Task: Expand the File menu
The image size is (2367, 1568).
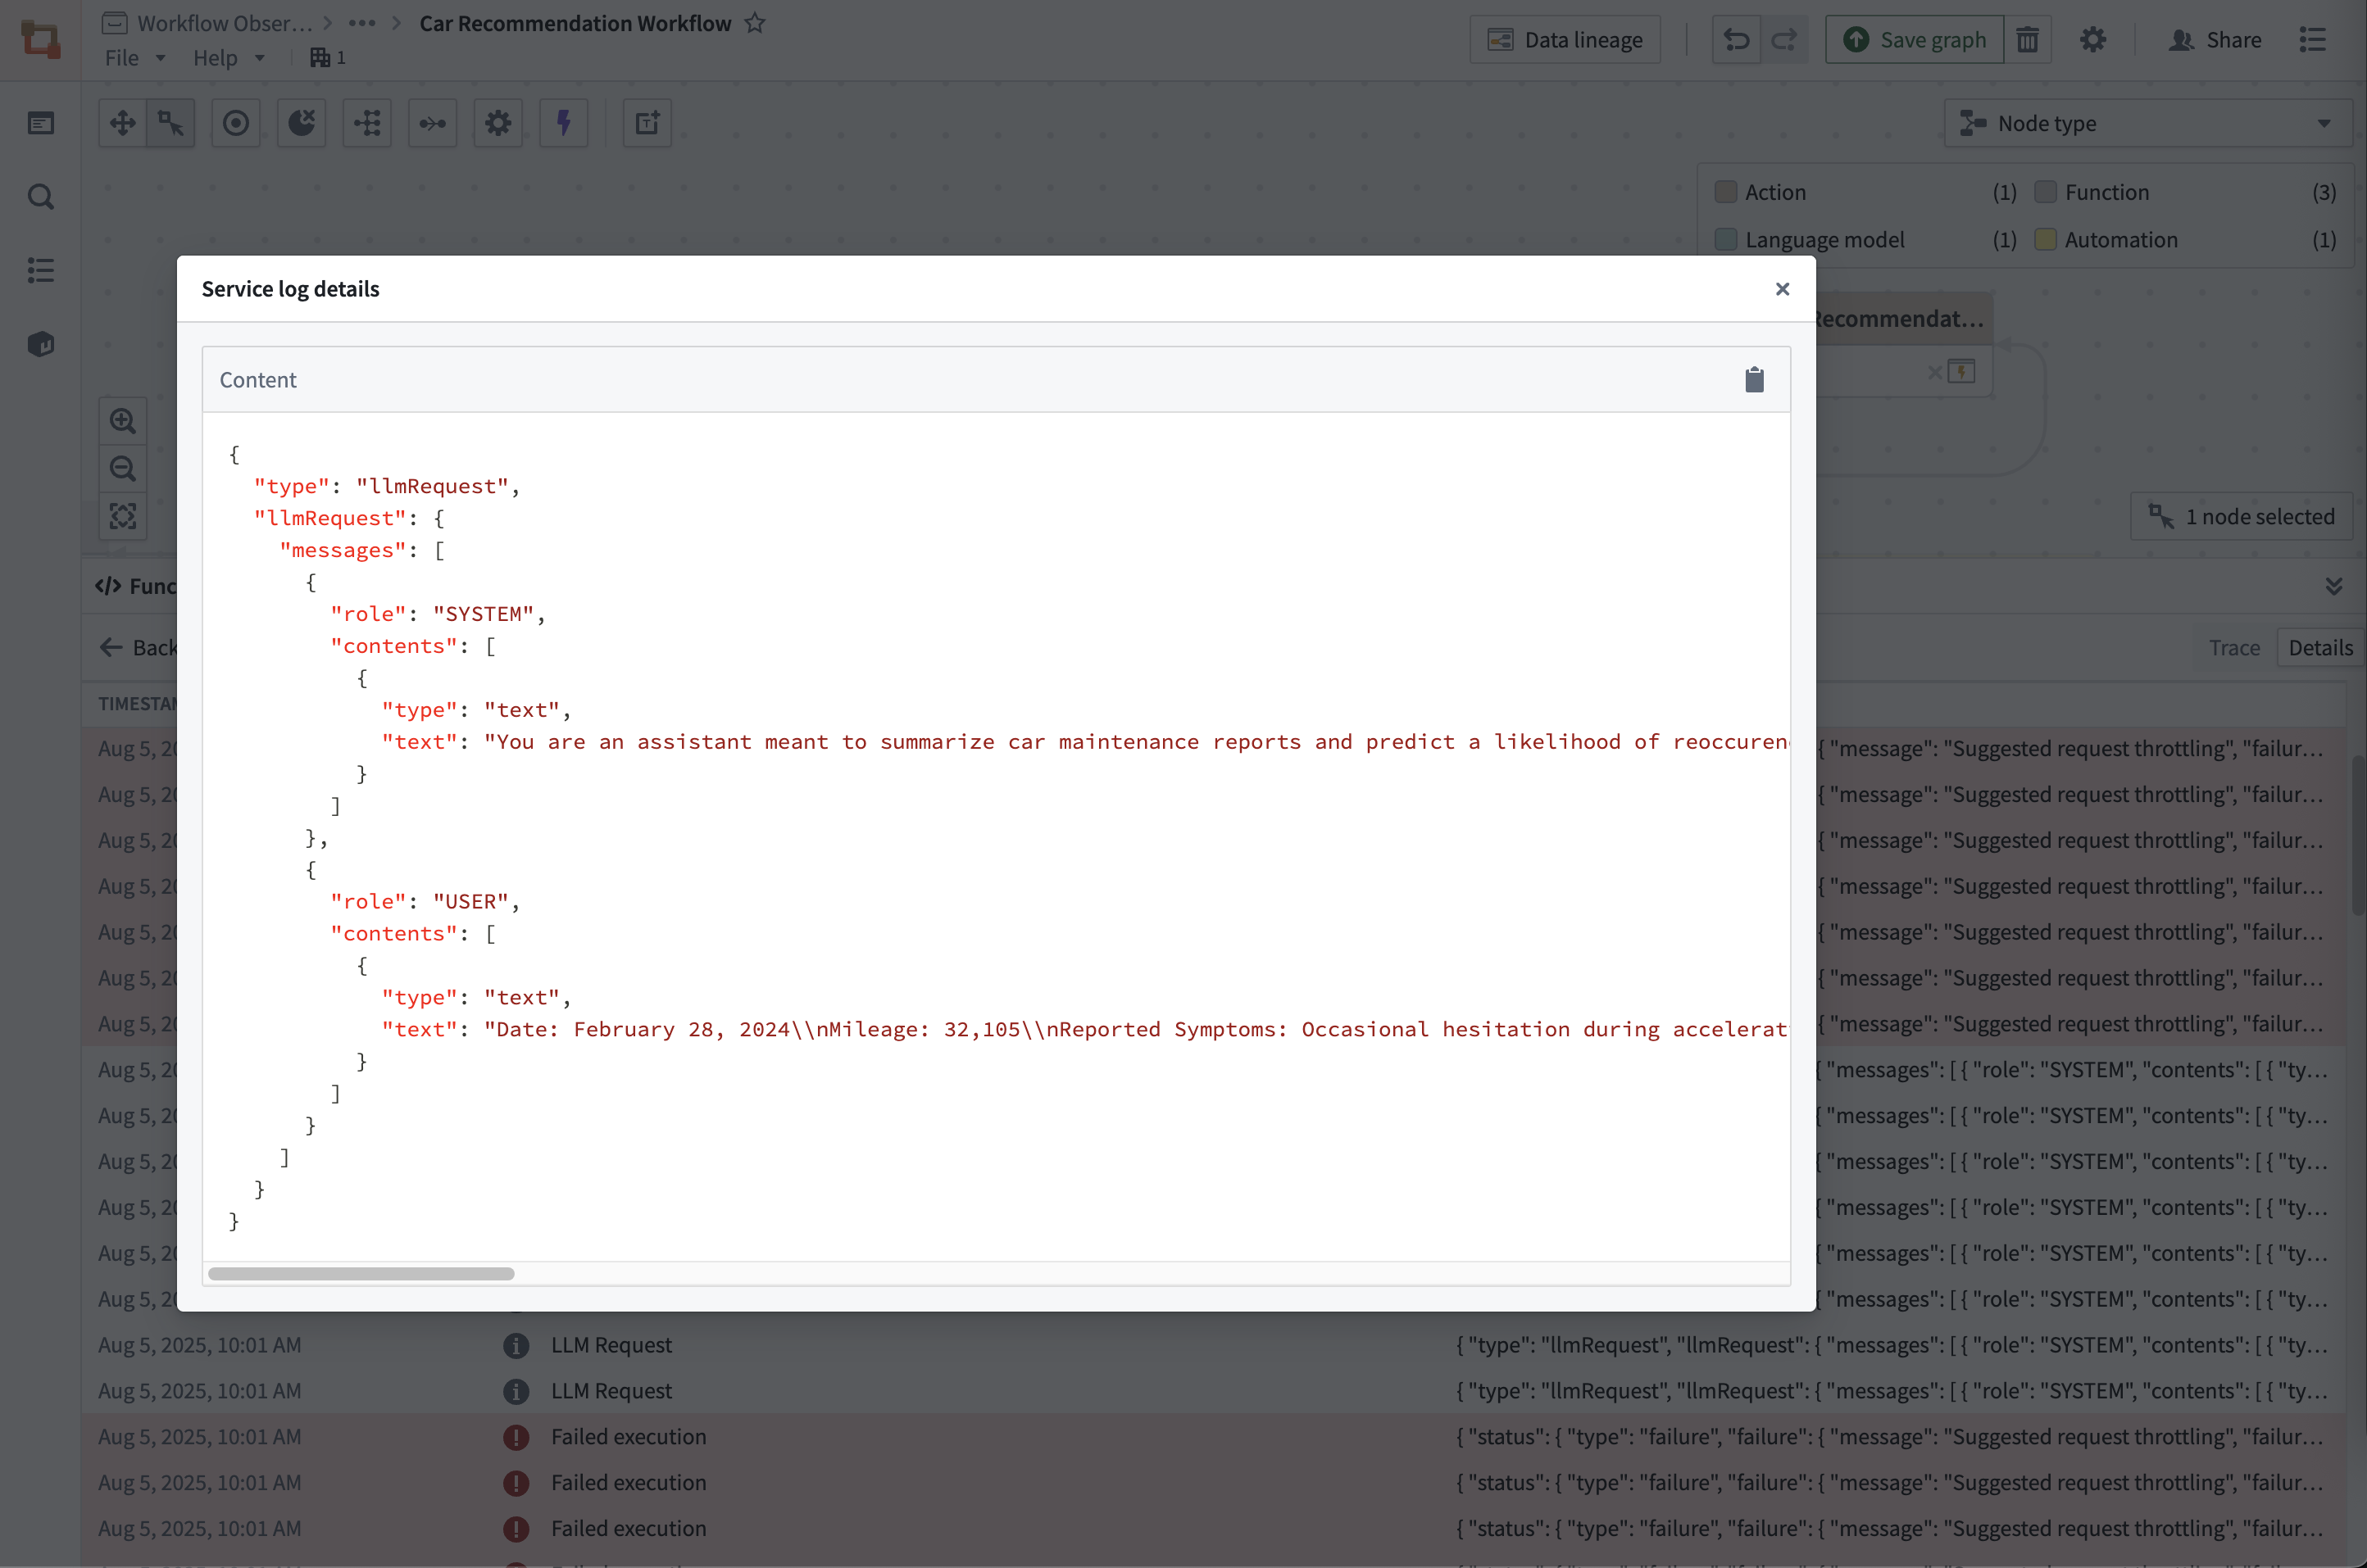Action: click(x=132, y=57)
